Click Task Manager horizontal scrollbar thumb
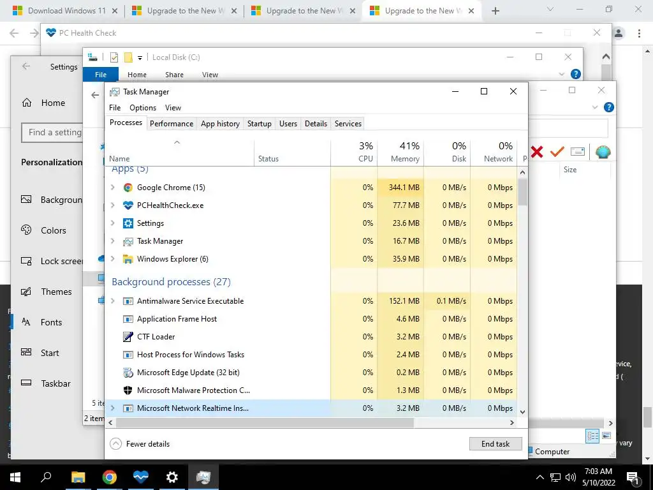The height and width of the screenshot is (490, 653). point(265,422)
